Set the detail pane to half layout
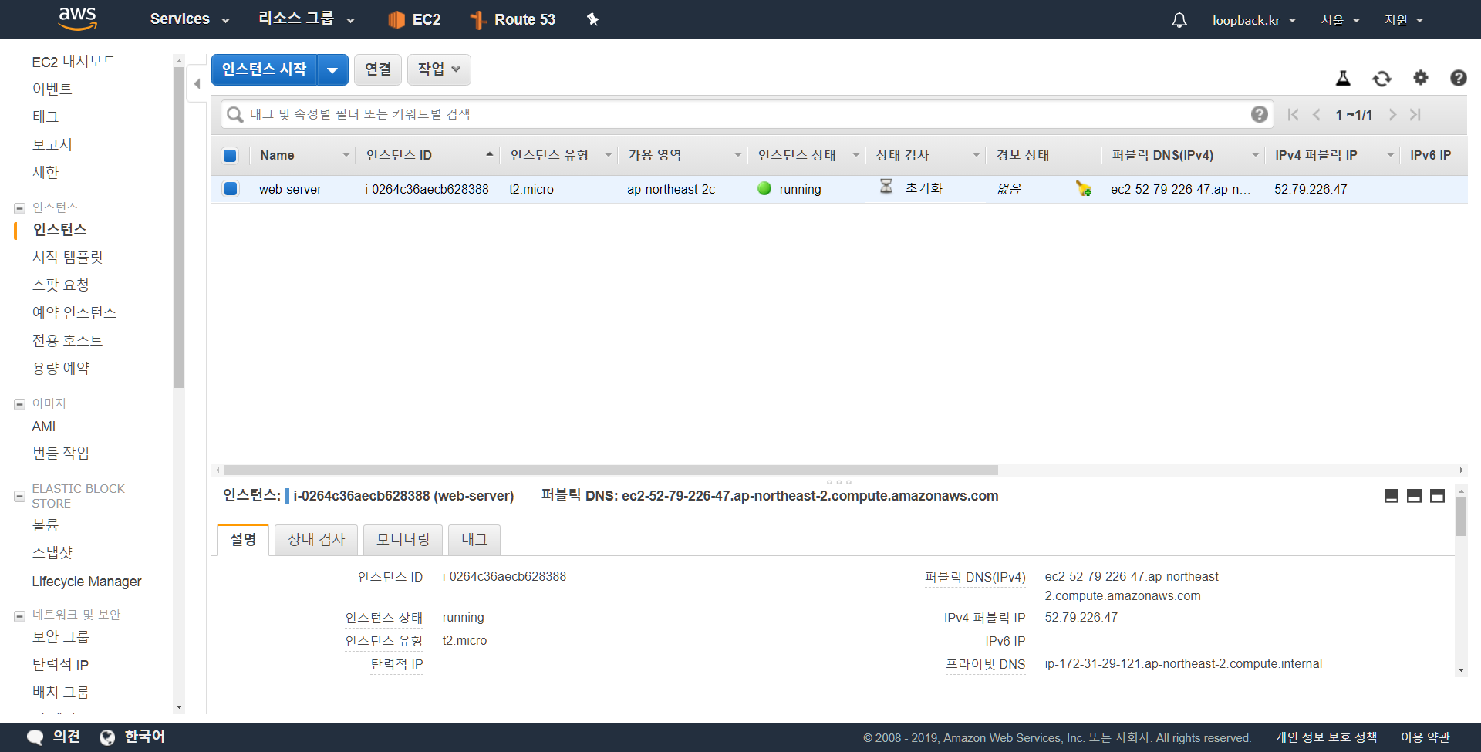1481x752 pixels. click(1414, 496)
